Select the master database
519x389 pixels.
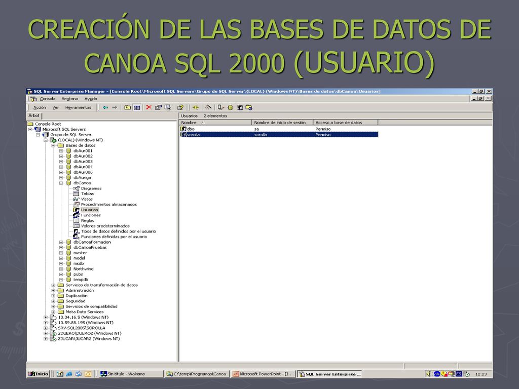click(x=80, y=253)
